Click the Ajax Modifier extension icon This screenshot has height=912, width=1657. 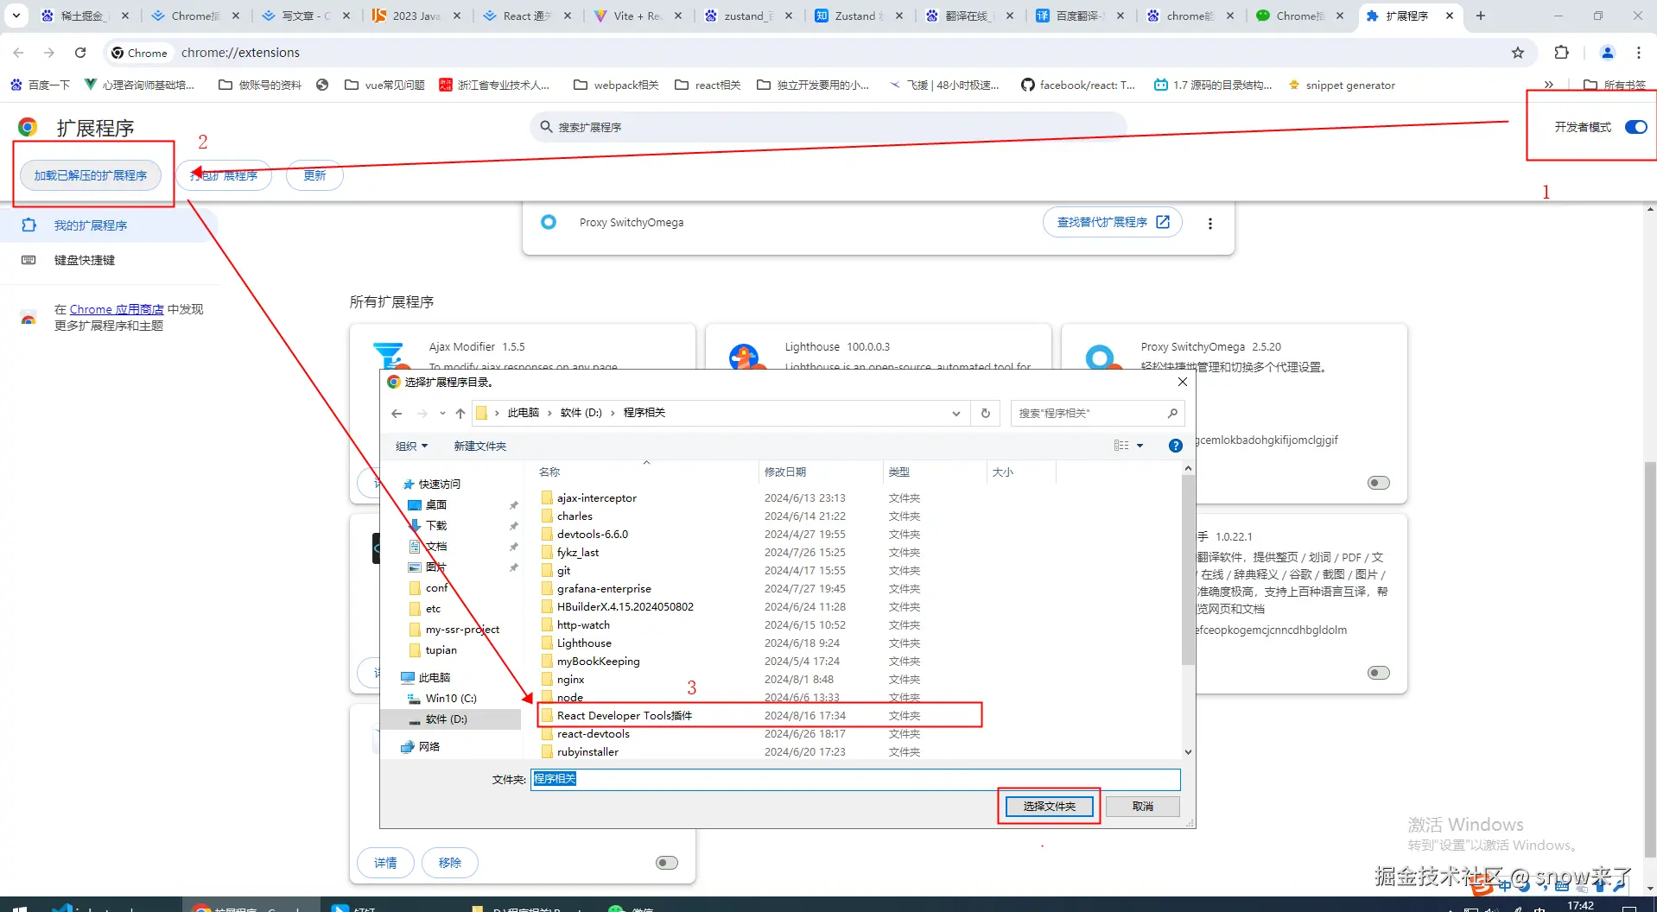[390, 356]
